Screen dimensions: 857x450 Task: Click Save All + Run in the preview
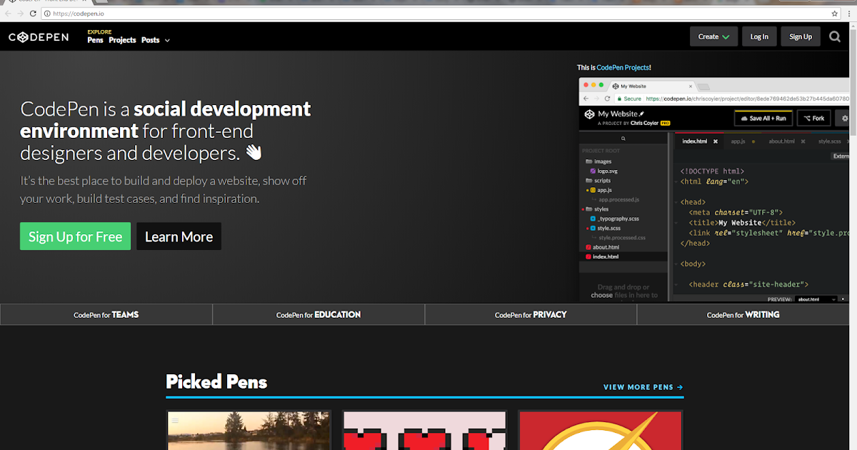point(763,118)
